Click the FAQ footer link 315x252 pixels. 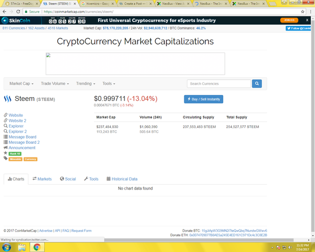point(66,230)
